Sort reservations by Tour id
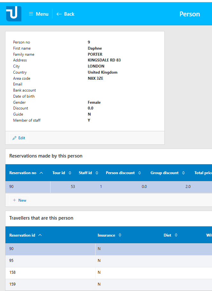 tap(62, 173)
